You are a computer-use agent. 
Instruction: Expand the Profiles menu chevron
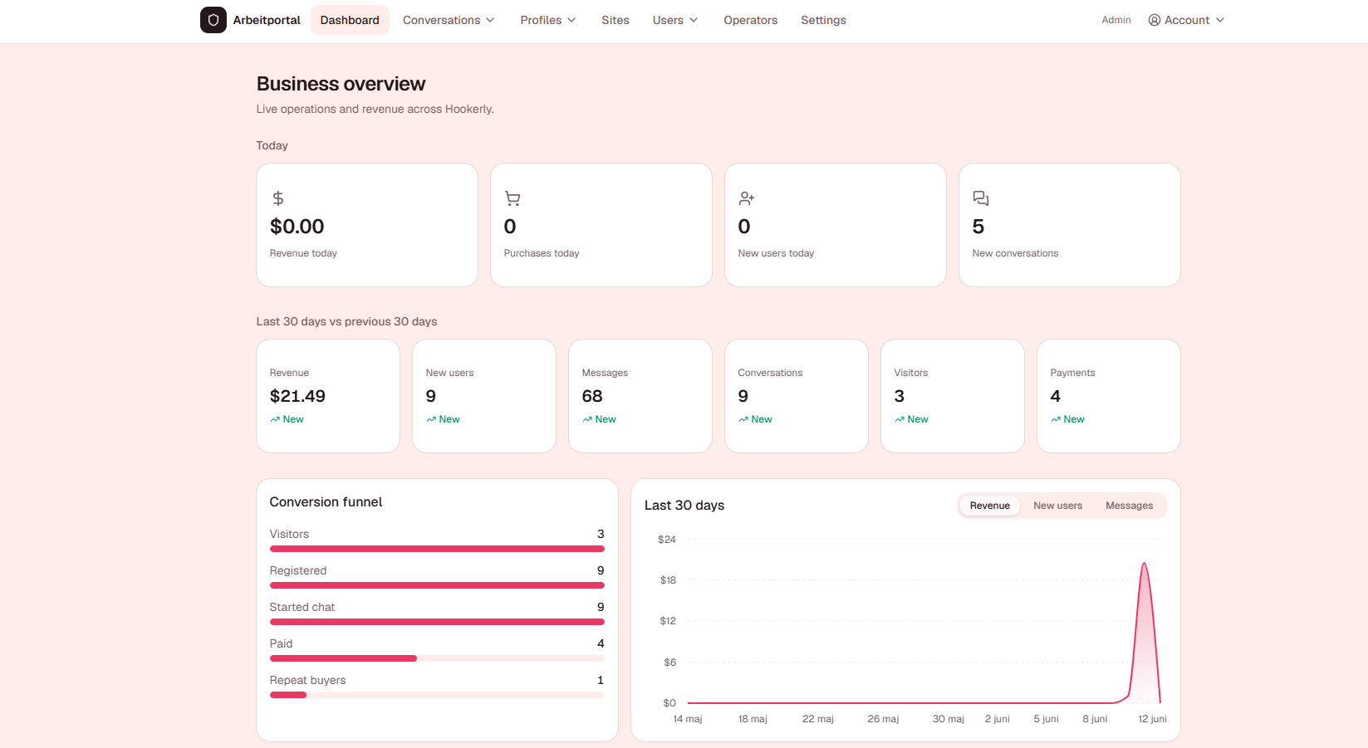coord(571,20)
